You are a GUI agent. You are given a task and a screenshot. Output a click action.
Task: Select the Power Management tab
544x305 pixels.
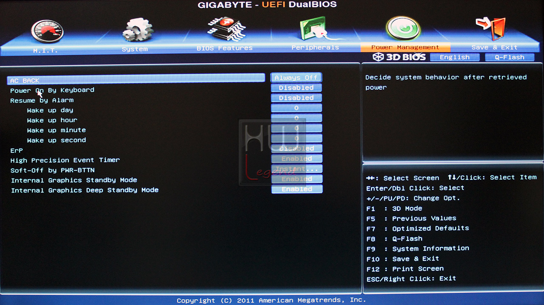[405, 48]
